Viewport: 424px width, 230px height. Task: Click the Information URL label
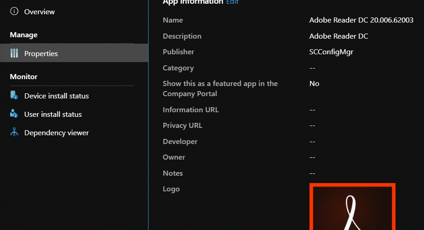coord(191,110)
